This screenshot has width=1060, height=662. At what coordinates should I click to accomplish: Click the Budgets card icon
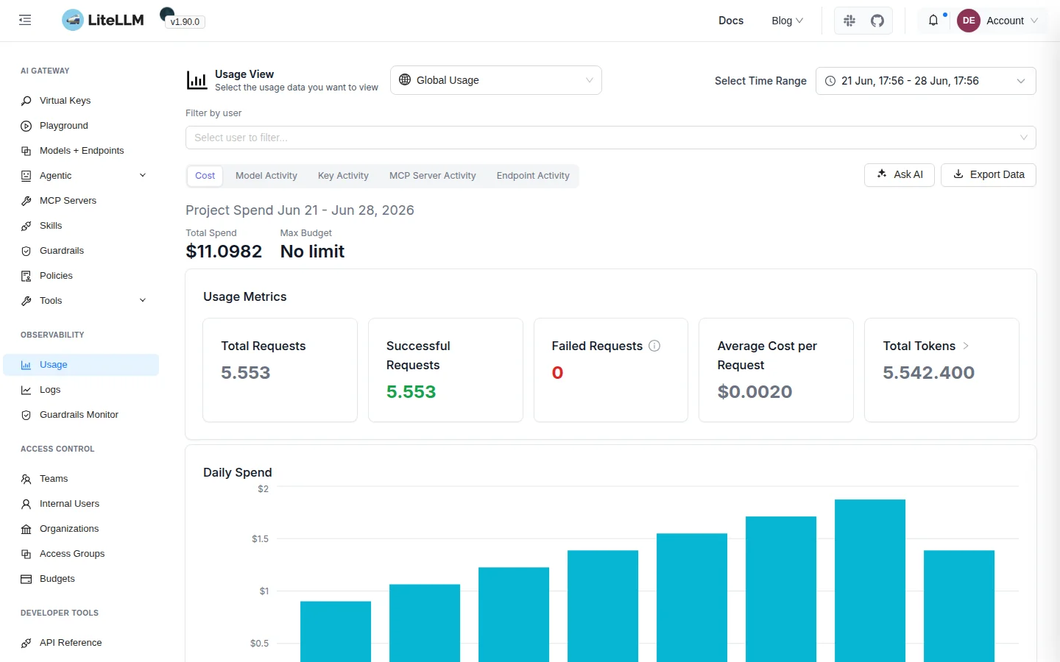(26, 579)
